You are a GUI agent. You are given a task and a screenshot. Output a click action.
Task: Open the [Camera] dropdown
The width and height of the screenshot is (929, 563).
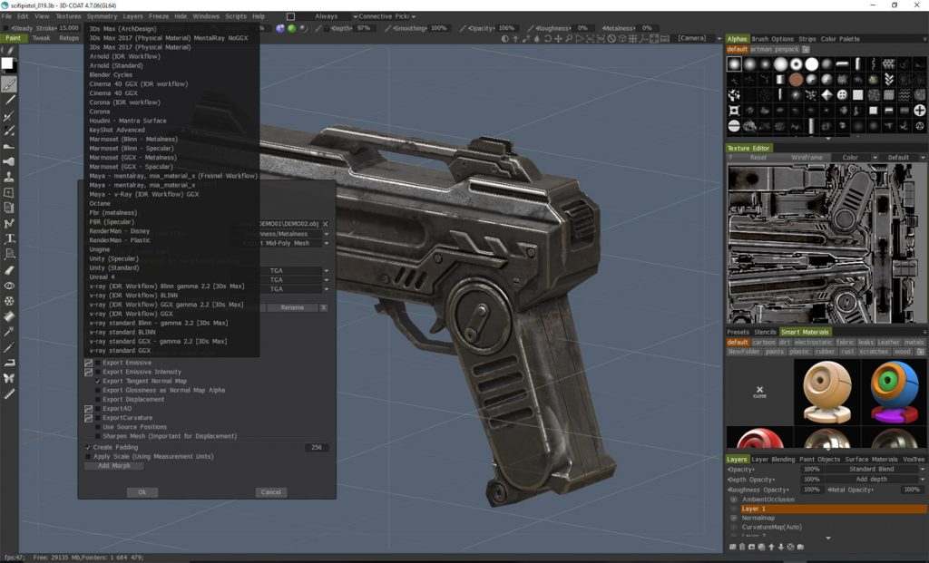[x=699, y=38]
